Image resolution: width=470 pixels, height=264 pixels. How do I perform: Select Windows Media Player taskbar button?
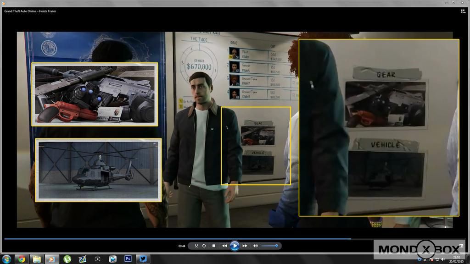[x=51, y=259]
